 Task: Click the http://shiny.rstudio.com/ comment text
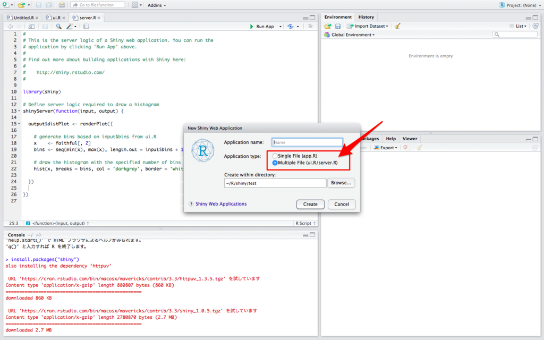point(71,72)
